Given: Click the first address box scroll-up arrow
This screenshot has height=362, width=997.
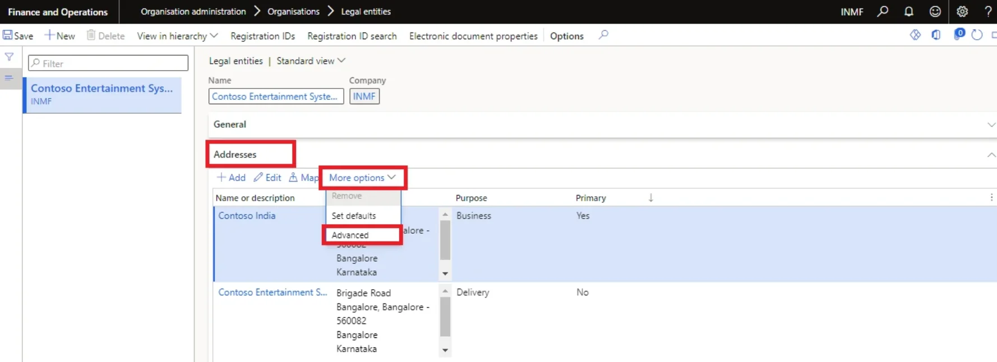Looking at the screenshot, I should click(x=445, y=214).
